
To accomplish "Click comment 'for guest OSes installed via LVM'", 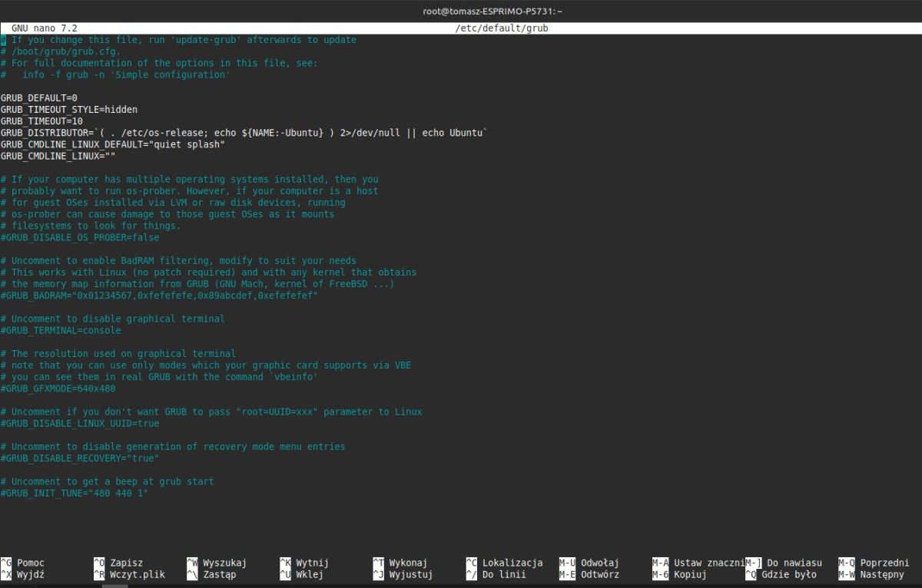I will point(173,203).
